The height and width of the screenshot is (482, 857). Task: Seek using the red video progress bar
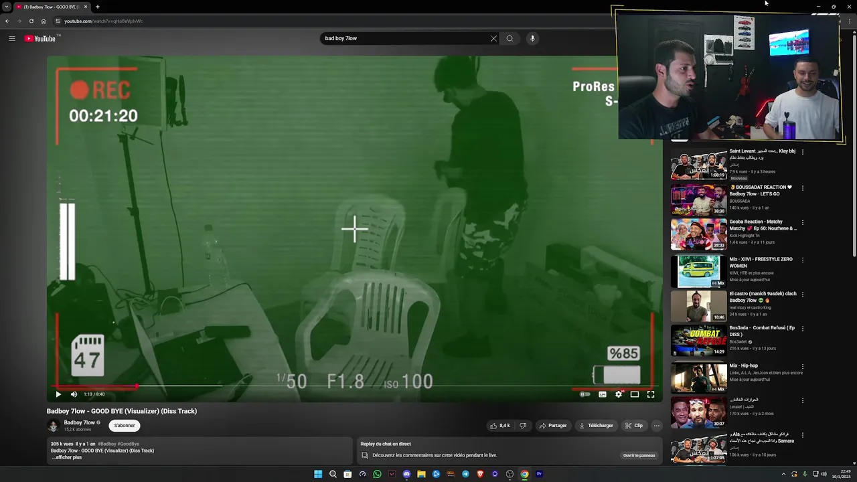(355, 386)
